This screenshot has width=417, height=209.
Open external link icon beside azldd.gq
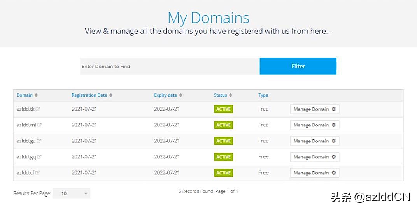[x=39, y=157]
